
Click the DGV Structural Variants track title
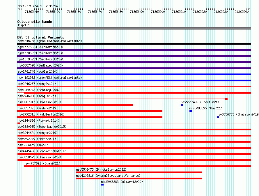[x=41, y=37]
